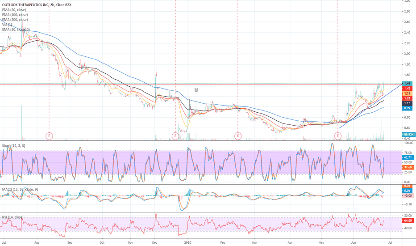Select the MACD (12, 26, close, 9) legend
Viewport: 416px width, 246px height.
20,189
